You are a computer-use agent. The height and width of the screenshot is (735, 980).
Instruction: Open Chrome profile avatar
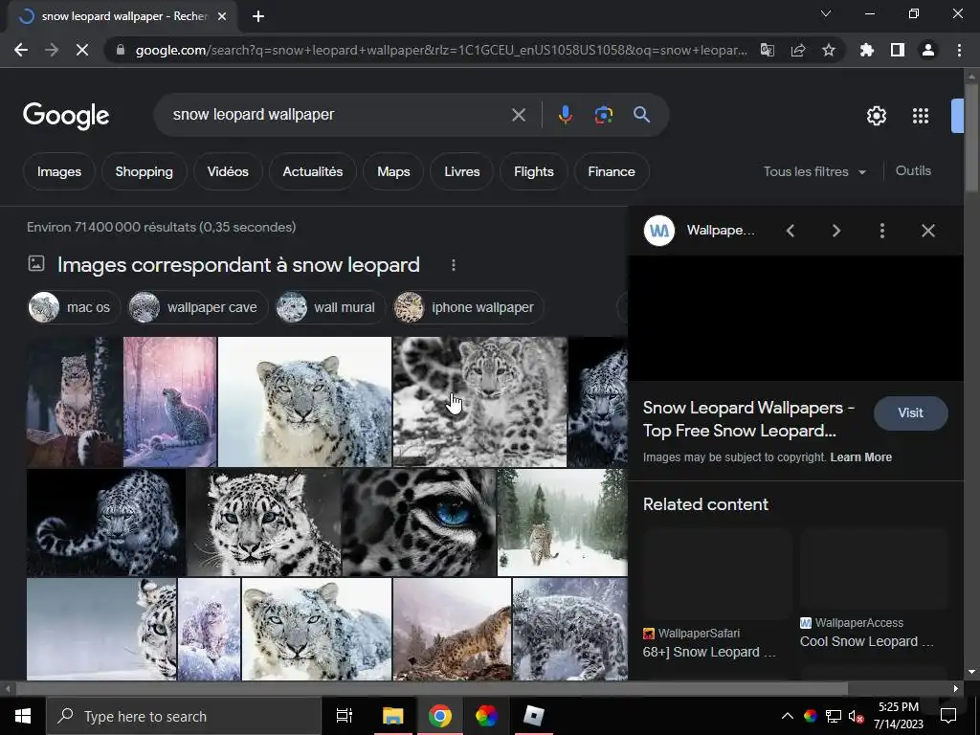928,50
